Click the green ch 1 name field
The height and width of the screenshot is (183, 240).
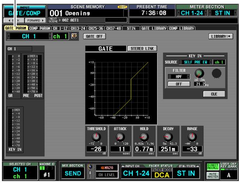(x=60, y=36)
